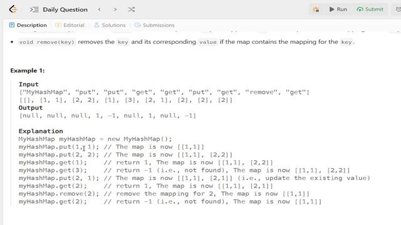Pick a random question shuffle icon
This screenshot has width=401, height=225.
click(131, 9)
